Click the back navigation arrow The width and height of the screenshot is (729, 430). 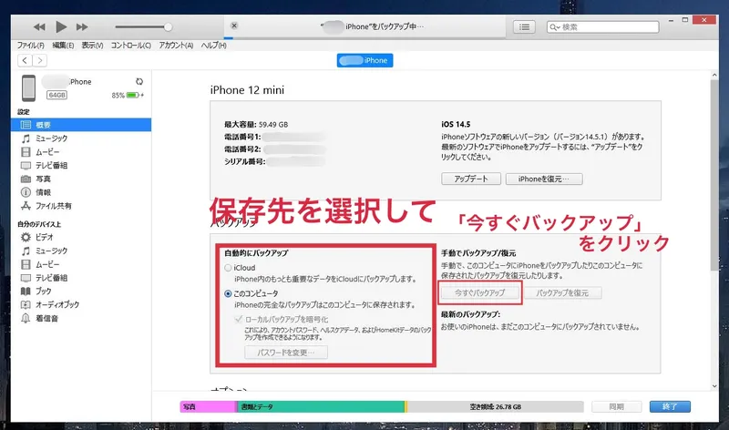(25, 60)
